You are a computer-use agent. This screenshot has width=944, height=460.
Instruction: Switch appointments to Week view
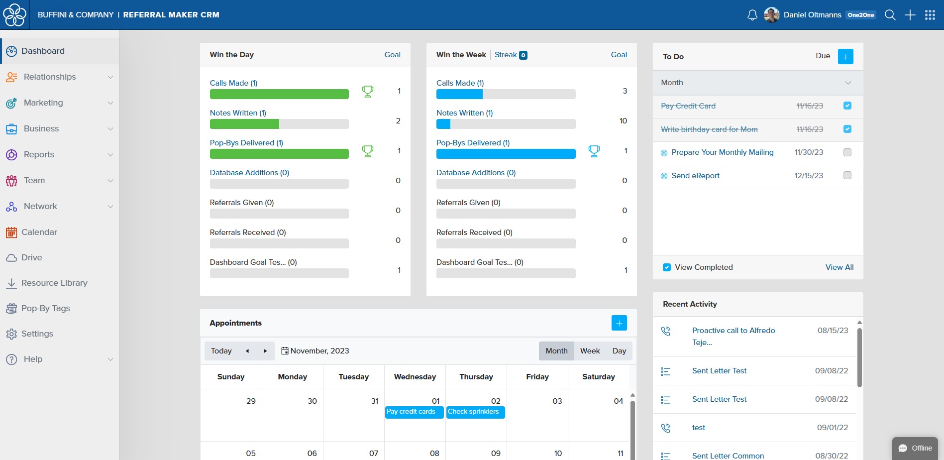[x=590, y=351]
